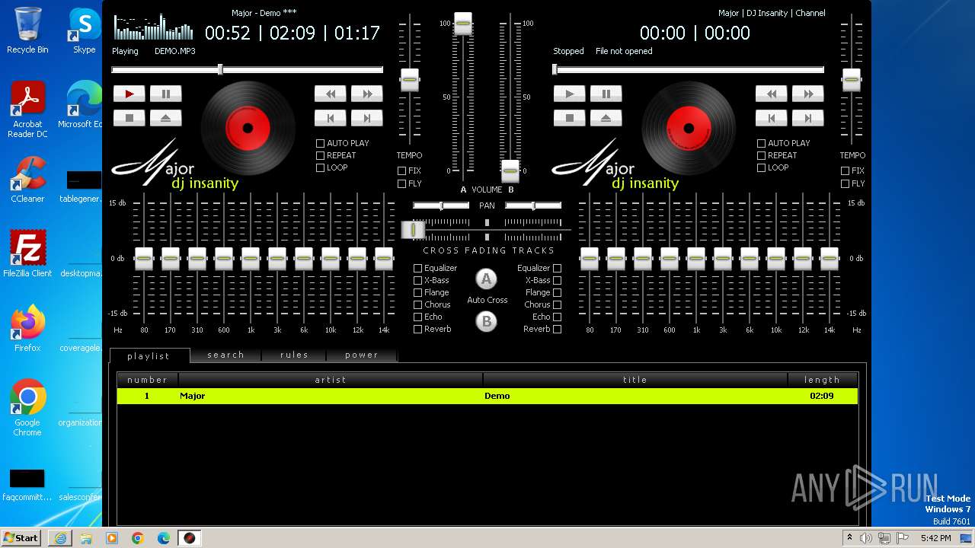This screenshot has height=548, width=975.
Task: Toggle deck B Echo effect
Action: point(557,317)
